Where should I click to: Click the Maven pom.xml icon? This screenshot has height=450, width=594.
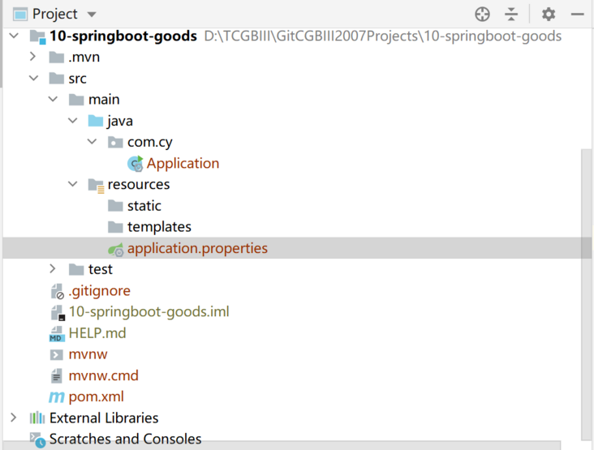[x=56, y=397]
